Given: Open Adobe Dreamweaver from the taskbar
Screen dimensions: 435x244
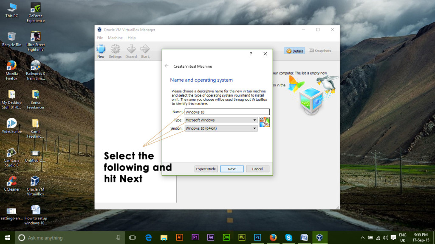Looking at the screenshot, I should point(226,237).
